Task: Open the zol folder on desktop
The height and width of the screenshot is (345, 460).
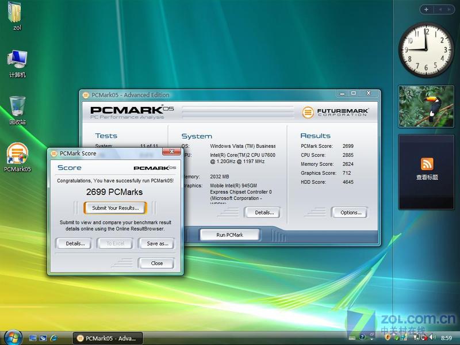Action: [x=17, y=16]
